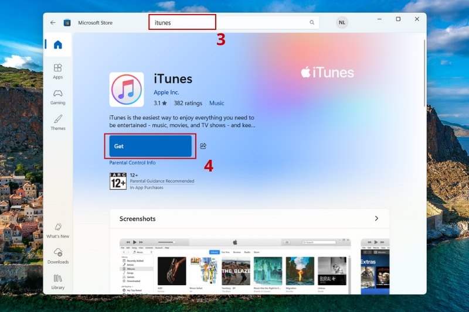Open the Apps section in sidebar
The width and height of the screenshot is (469, 312).
coord(57,71)
